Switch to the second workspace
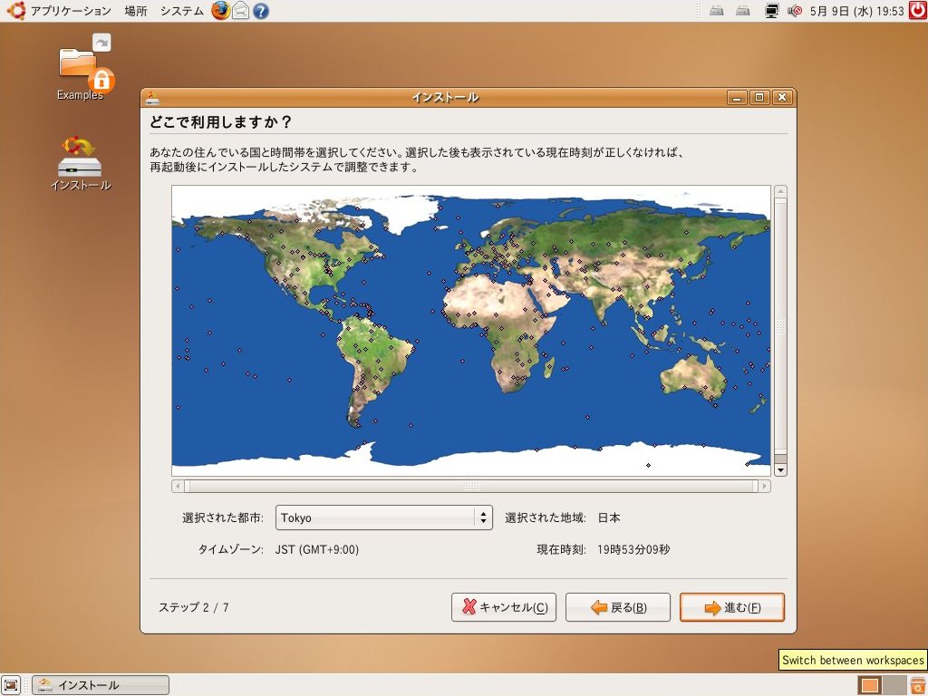 [894, 685]
